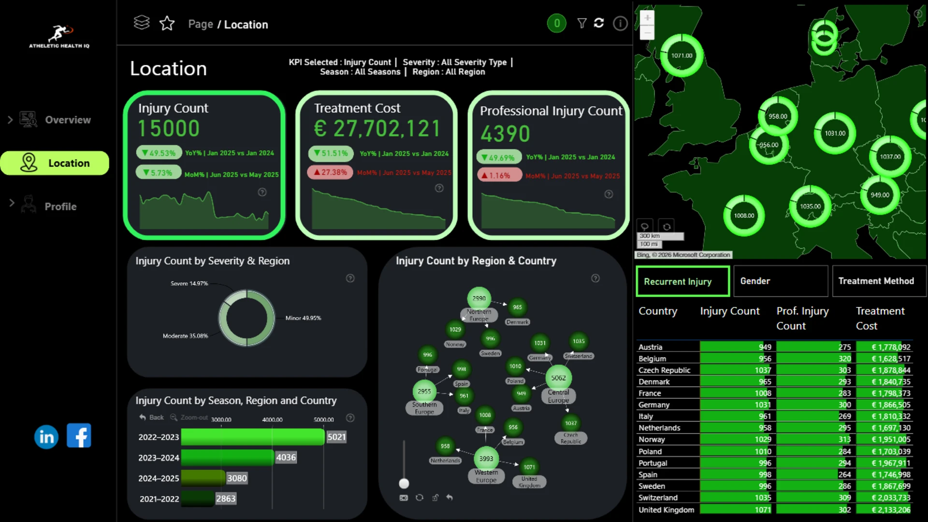The width and height of the screenshot is (928, 522).
Task: Expand the Profile chevron in sidebar
Action: 12,203
